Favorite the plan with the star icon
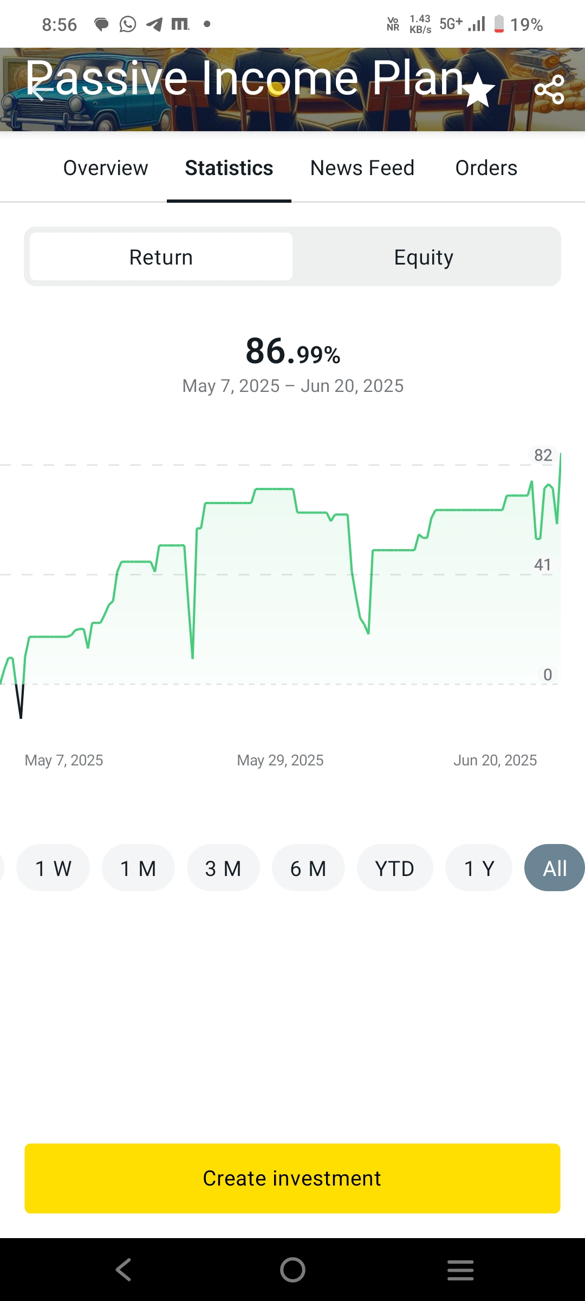 [x=478, y=90]
